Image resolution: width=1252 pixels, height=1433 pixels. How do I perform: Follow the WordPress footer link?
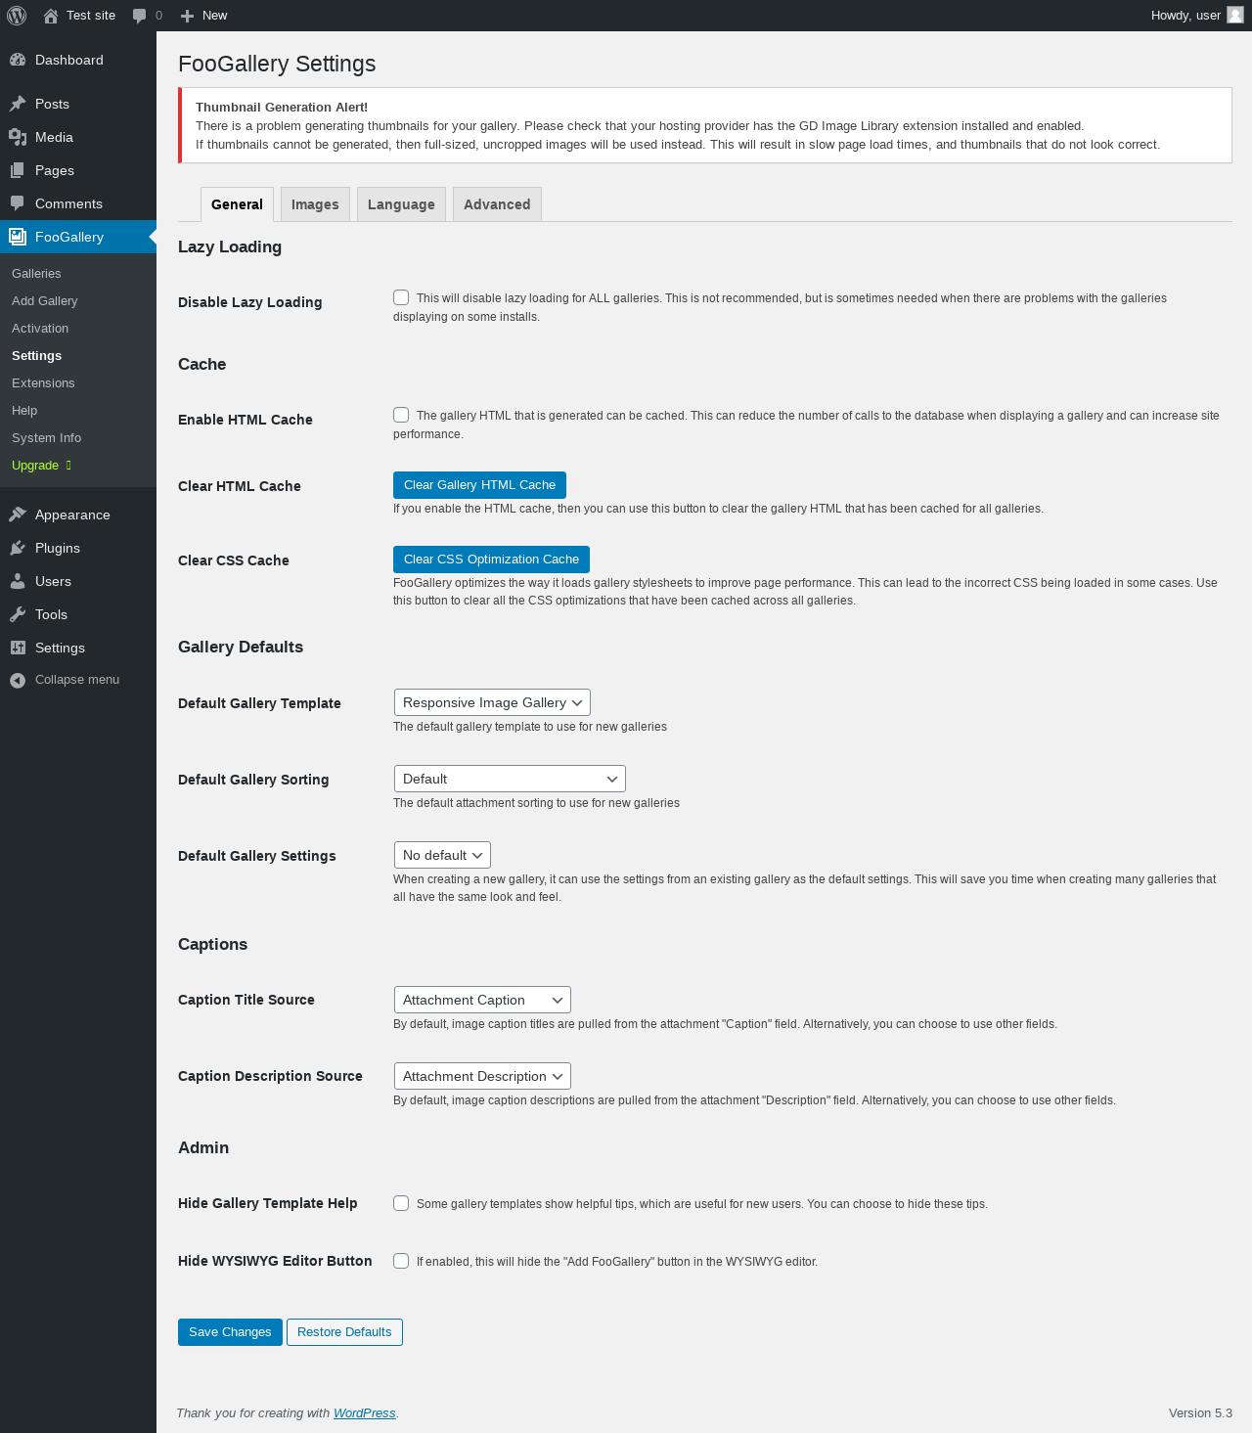coord(364,1413)
